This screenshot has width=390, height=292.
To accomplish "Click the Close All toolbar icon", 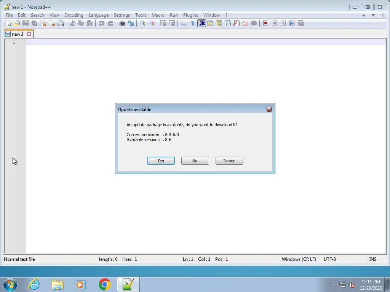I will 52,23.
